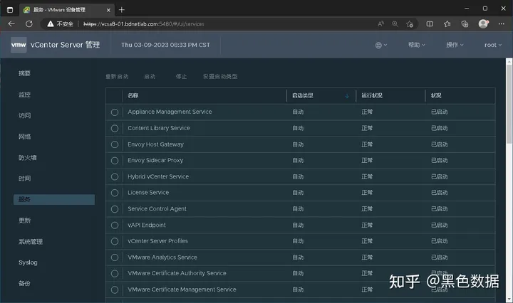This screenshot has height=303, width=513.
Task: Open 网络 networking in sidebar
Action: click(24, 137)
